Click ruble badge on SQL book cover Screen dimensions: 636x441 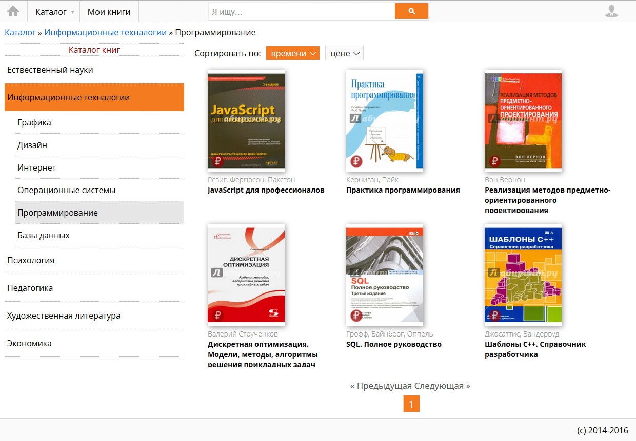pyautogui.click(x=356, y=315)
